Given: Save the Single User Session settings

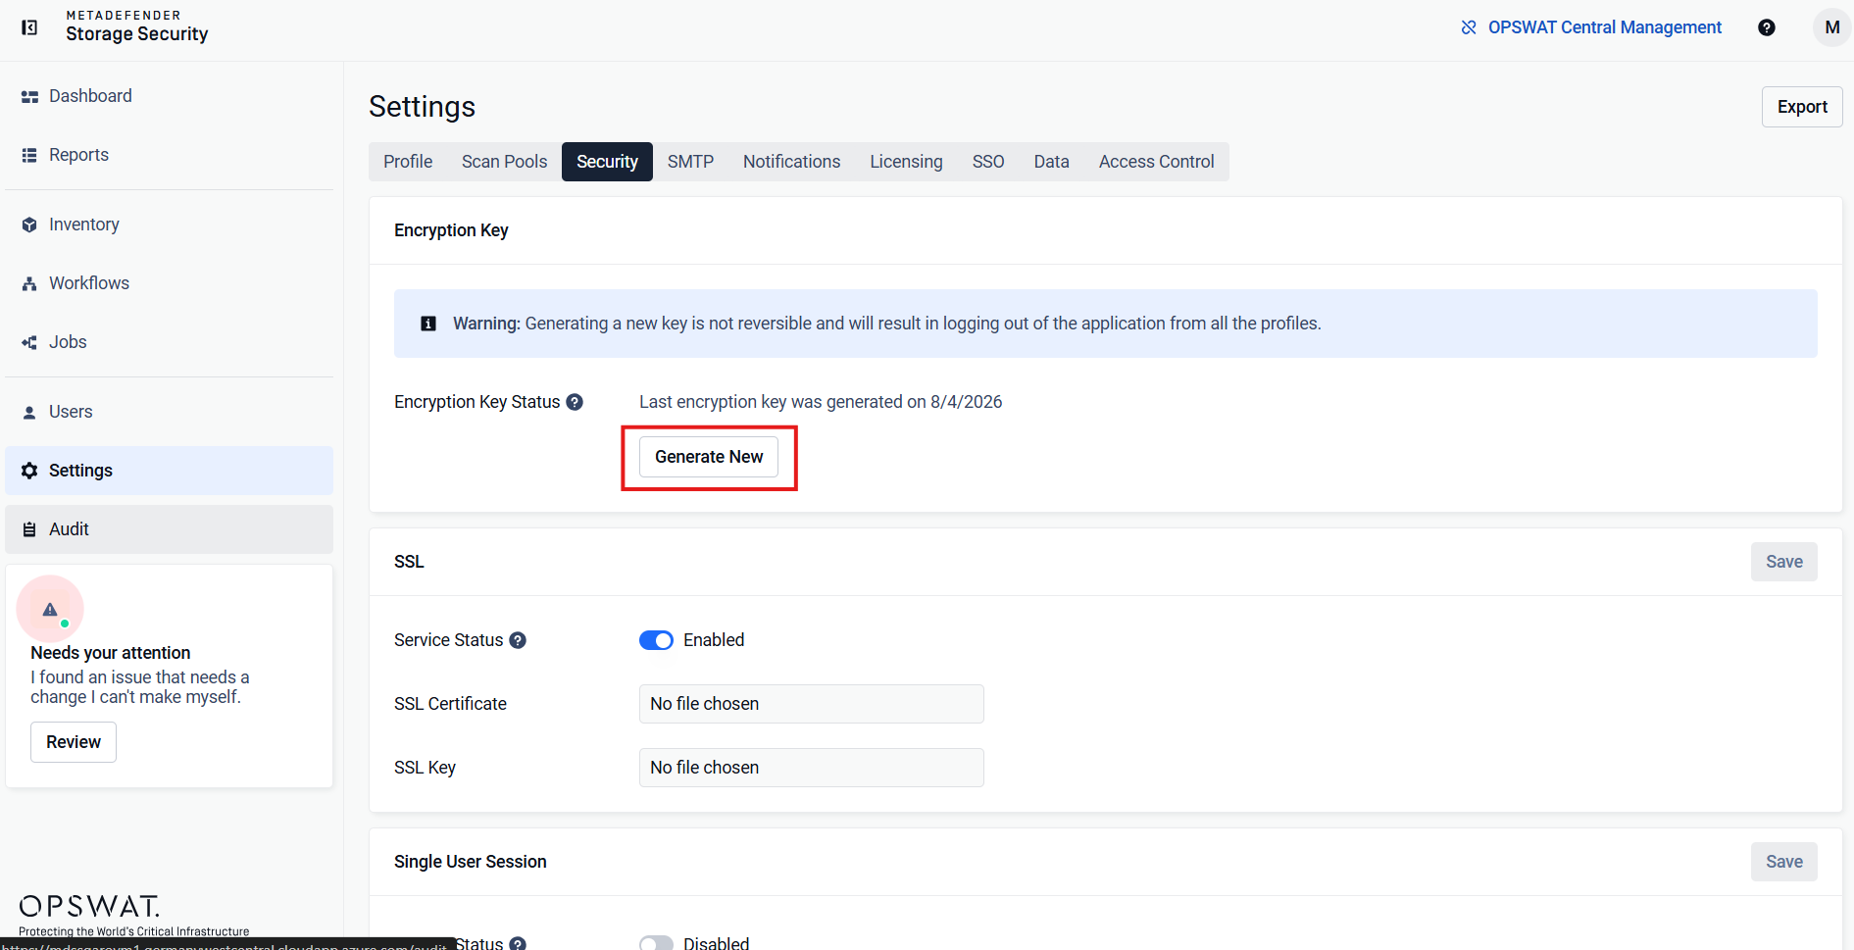Looking at the screenshot, I should pyautogui.click(x=1783, y=862).
